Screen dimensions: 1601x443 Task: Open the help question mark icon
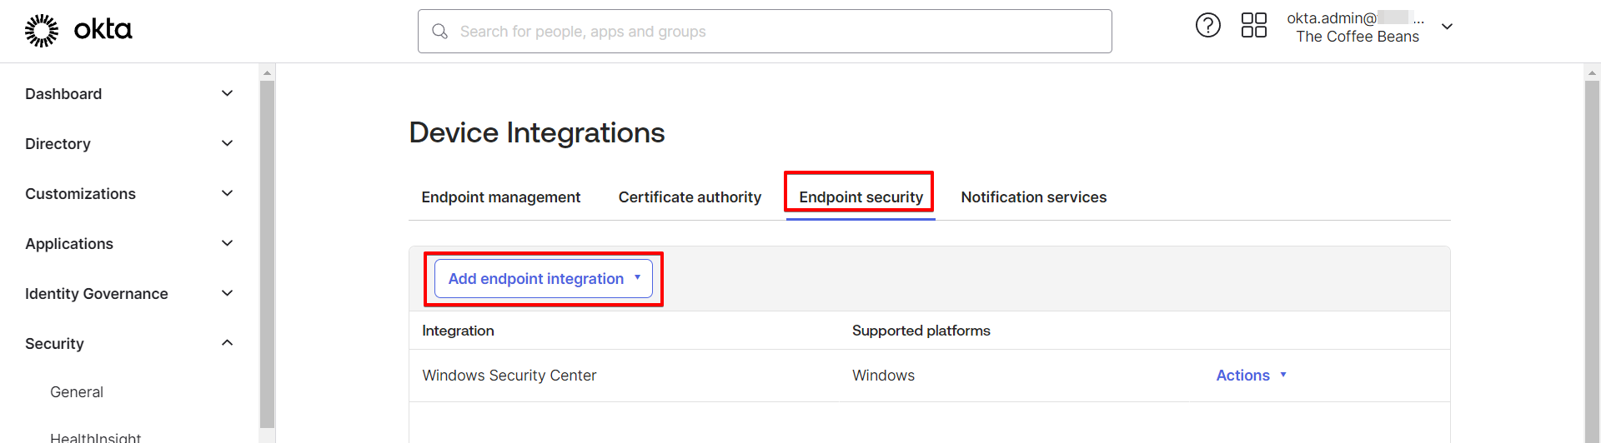click(x=1207, y=26)
